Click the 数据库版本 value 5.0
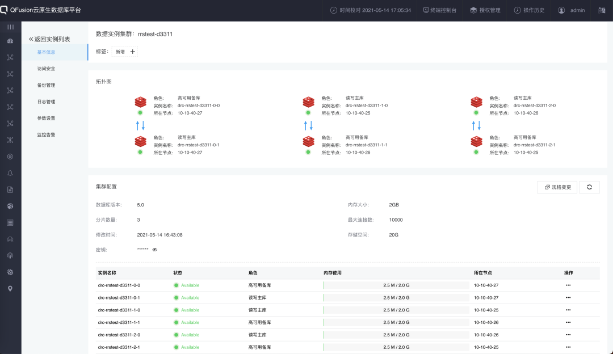Screen dimensions: 613x354 pyautogui.click(x=140, y=205)
